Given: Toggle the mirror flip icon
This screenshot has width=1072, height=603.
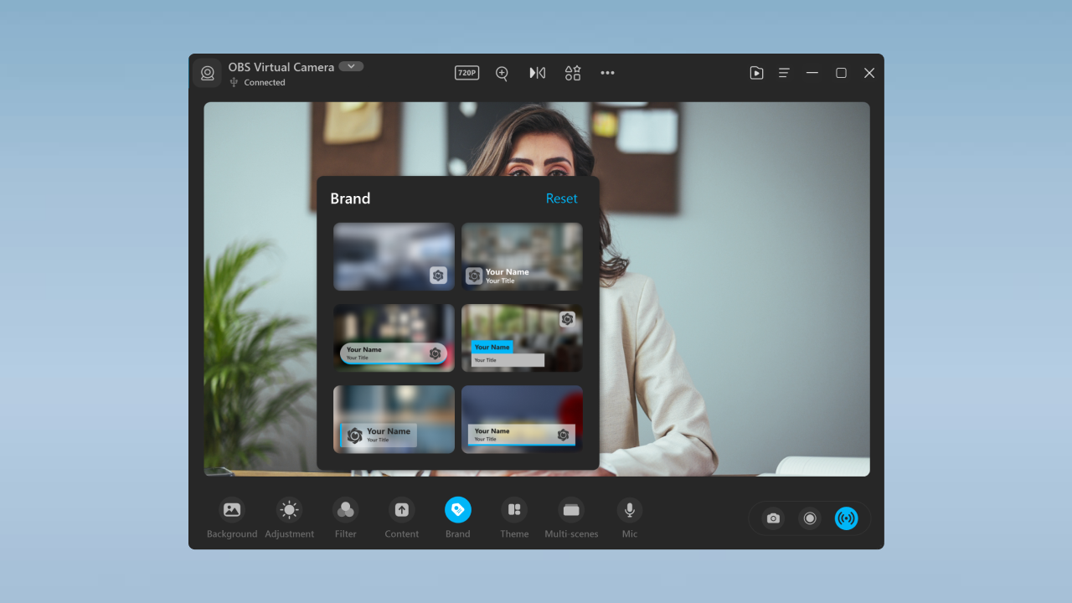Looking at the screenshot, I should [x=537, y=73].
